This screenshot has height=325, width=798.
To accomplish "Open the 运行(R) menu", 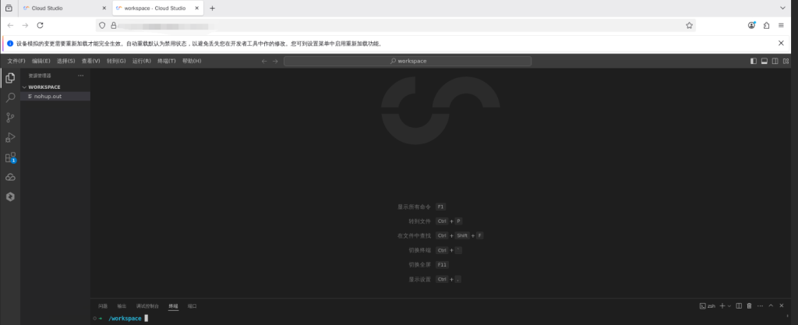I will (x=142, y=61).
